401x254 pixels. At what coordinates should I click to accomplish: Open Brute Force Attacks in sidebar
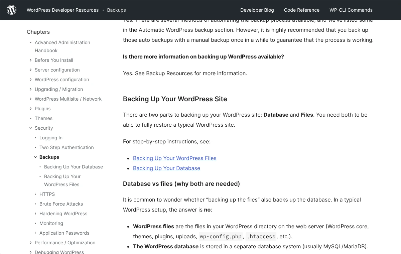[x=61, y=204]
